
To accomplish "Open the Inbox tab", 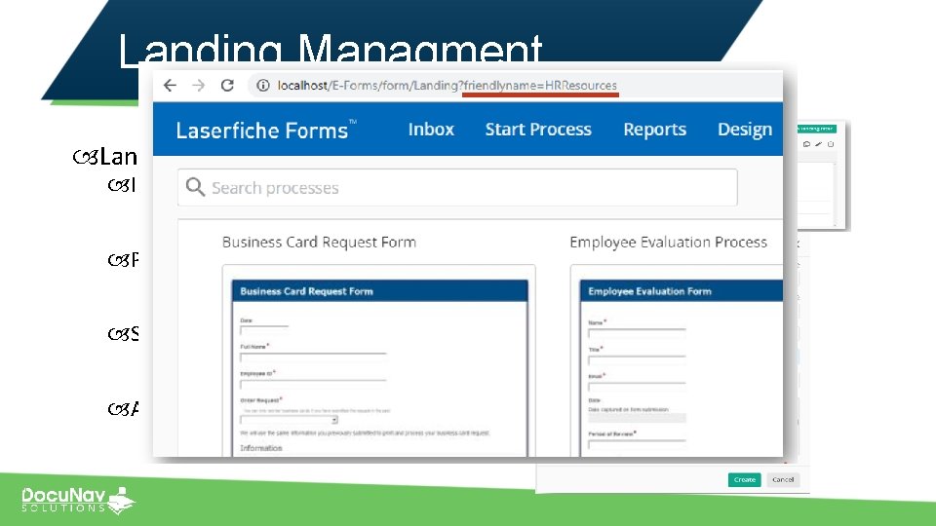I will point(431,130).
